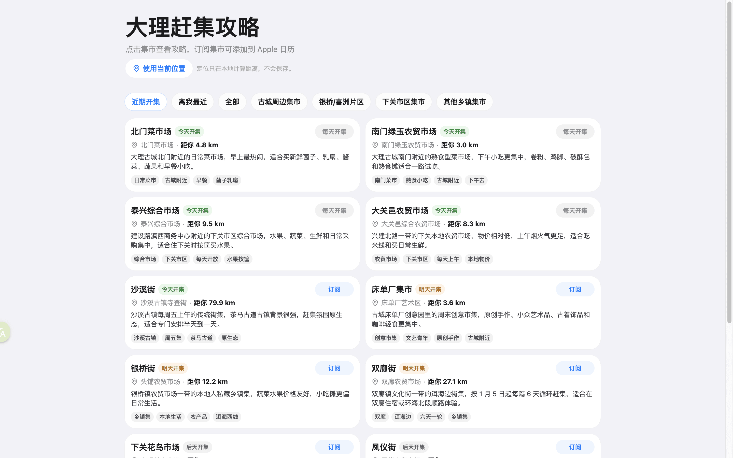Click the 使用当前位置 button
The image size is (733, 458).
click(x=159, y=68)
